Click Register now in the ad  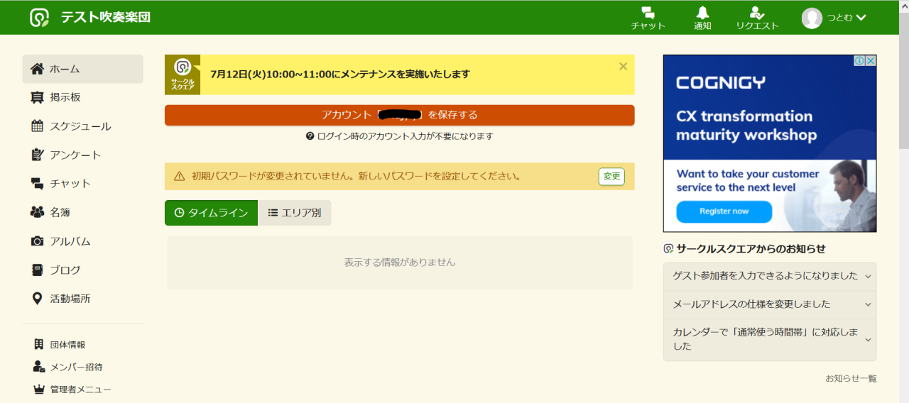click(724, 211)
